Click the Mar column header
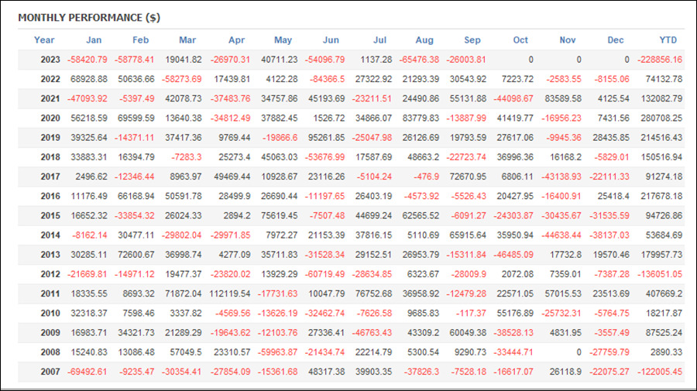Viewport: 697px width, 391px height. coord(187,40)
